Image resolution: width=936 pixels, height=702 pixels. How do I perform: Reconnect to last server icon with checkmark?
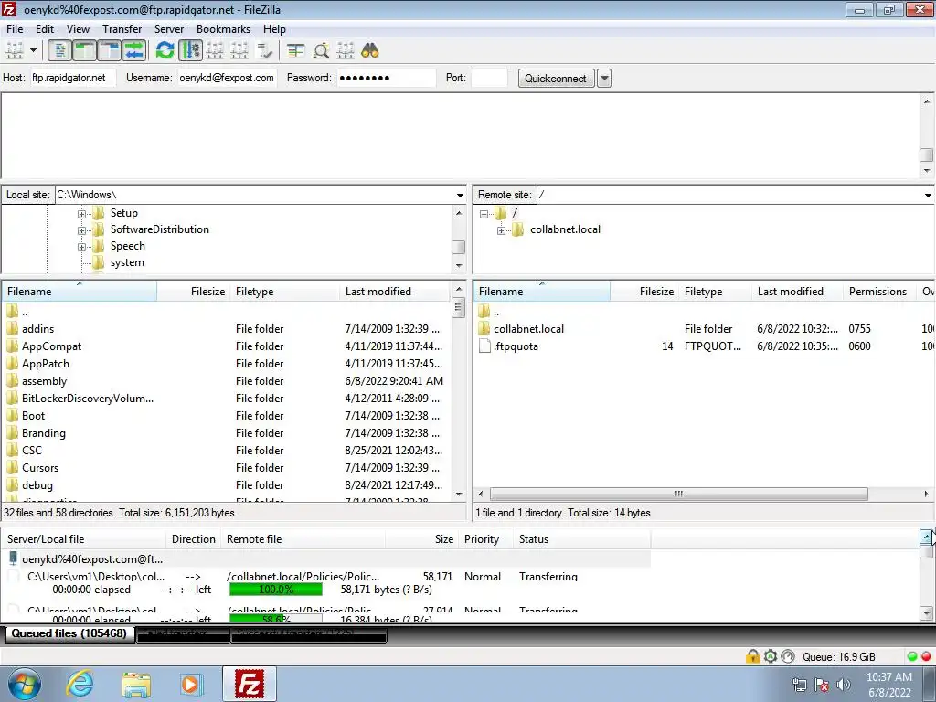tap(264, 51)
